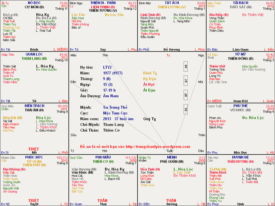Click the TẬT ÁCH palace title

172,3
